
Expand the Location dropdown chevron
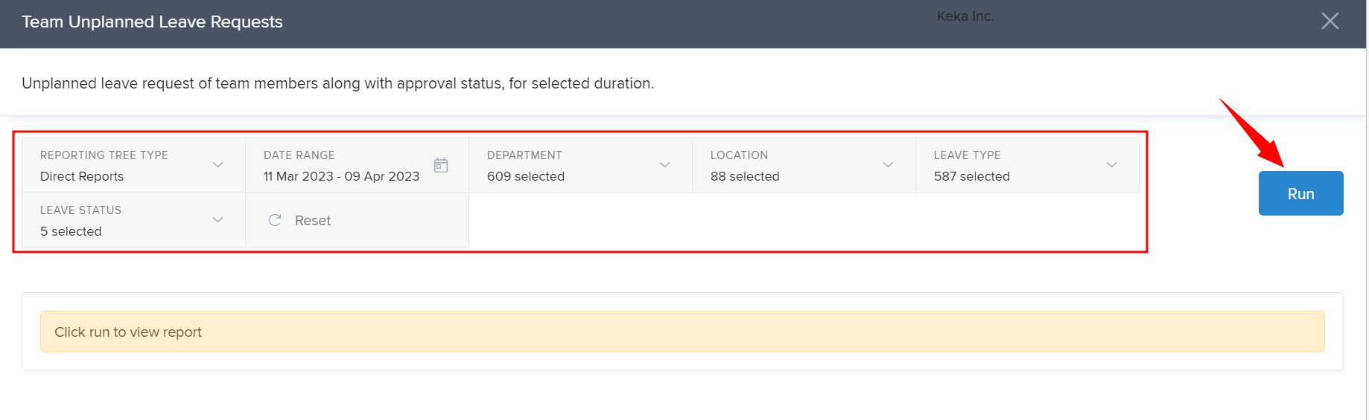click(x=888, y=165)
